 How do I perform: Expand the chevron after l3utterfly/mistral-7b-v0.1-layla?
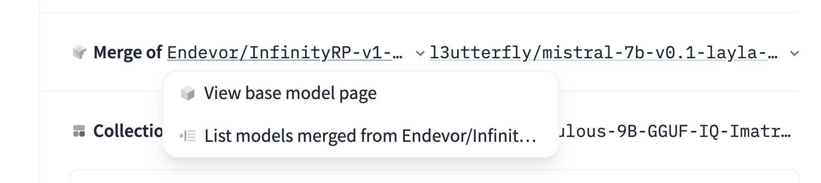click(x=794, y=53)
